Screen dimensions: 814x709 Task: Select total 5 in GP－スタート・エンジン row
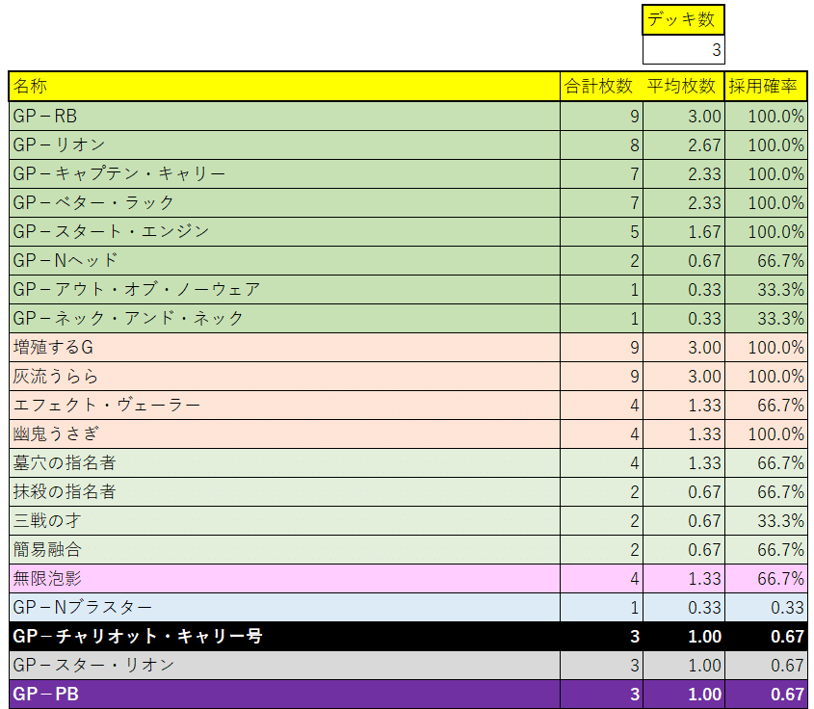click(x=601, y=231)
